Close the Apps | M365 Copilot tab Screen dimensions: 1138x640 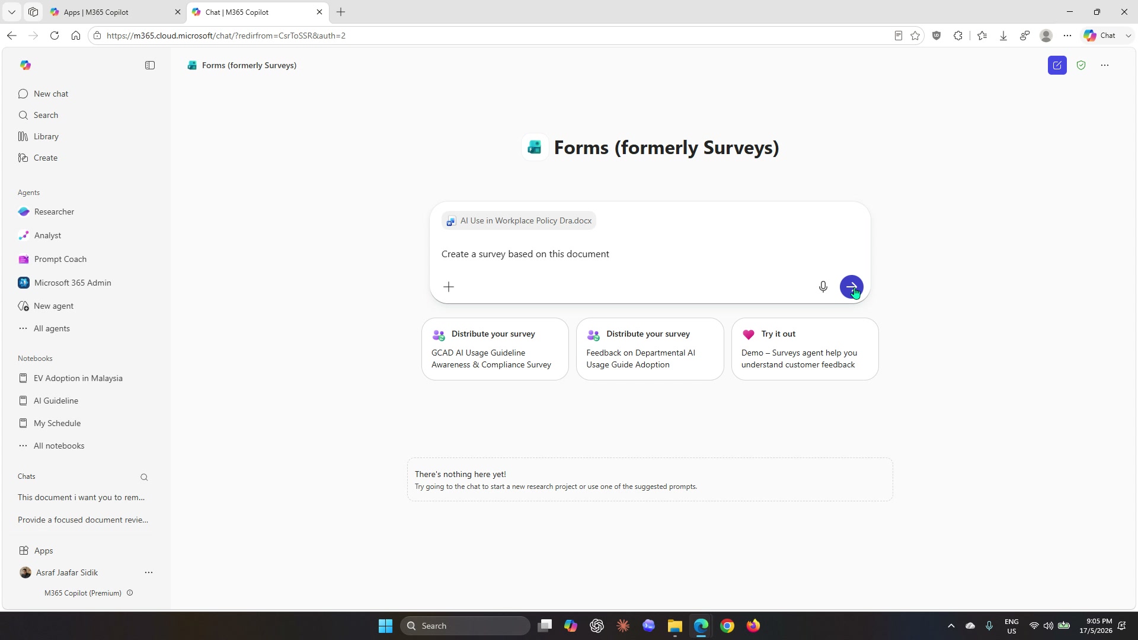click(x=177, y=12)
